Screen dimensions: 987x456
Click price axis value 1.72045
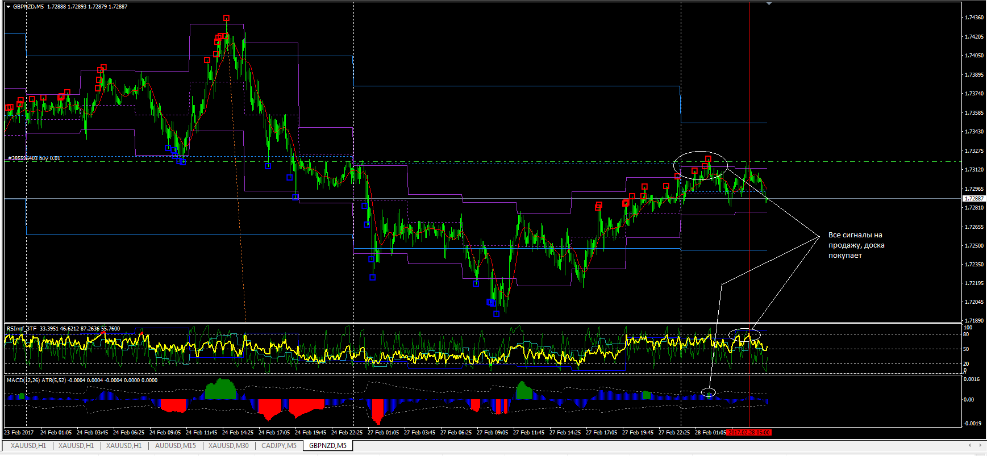974,302
